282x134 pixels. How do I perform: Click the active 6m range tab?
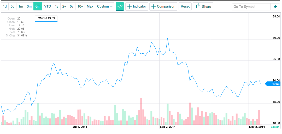[x=38, y=7]
